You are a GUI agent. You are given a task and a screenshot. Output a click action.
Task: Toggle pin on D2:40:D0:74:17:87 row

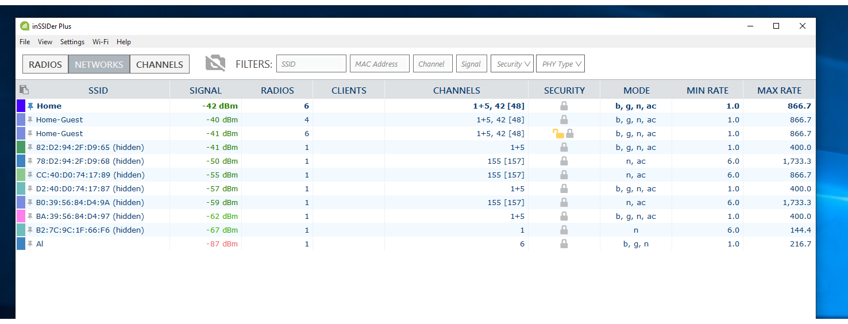30,189
